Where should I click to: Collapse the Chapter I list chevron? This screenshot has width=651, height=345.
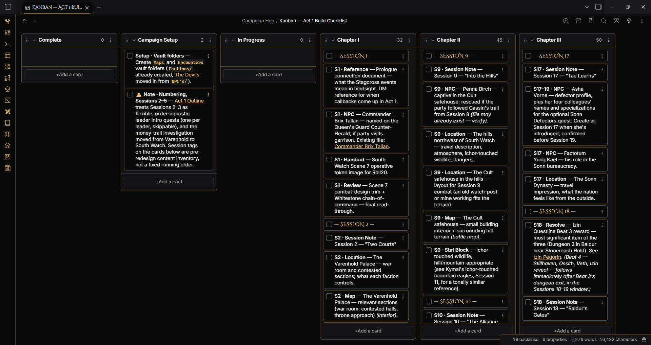click(333, 40)
